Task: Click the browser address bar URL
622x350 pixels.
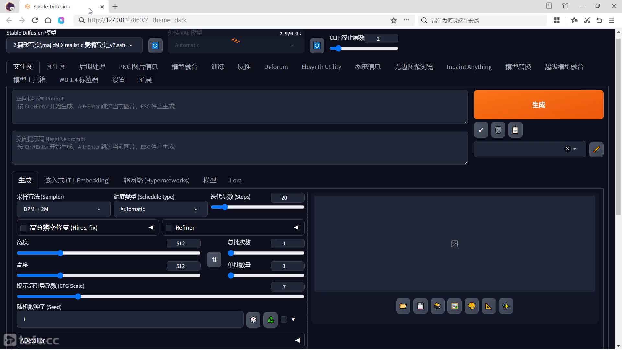Action: [x=137, y=20]
